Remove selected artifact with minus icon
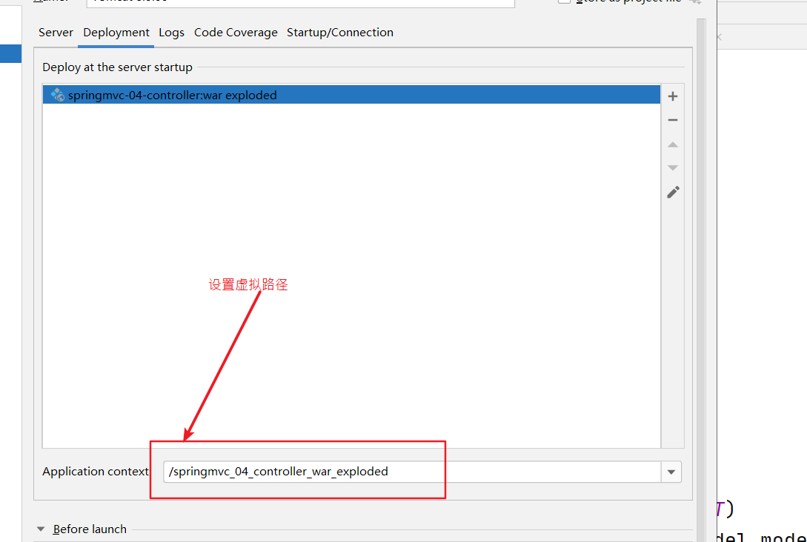 [673, 120]
